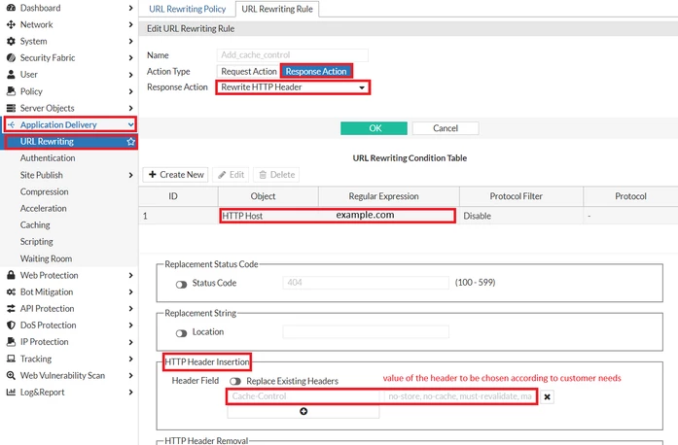Click the DoS Protection shield icon
The width and height of the screenshot is (678, 445).
click(x=11, y=325)
